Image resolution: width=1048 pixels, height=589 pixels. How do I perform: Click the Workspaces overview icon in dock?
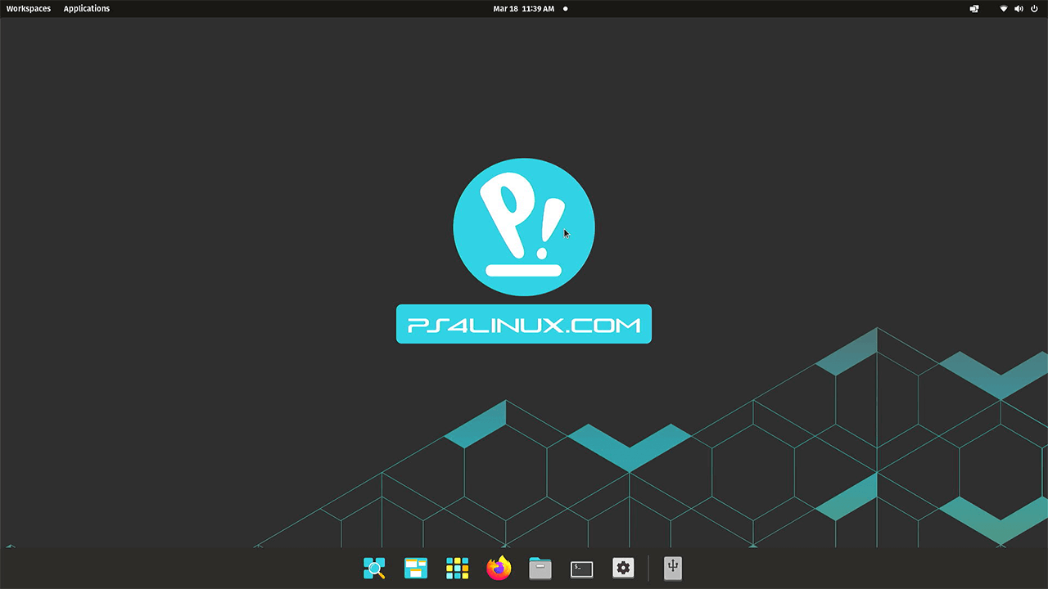click(x=416, y=568)
